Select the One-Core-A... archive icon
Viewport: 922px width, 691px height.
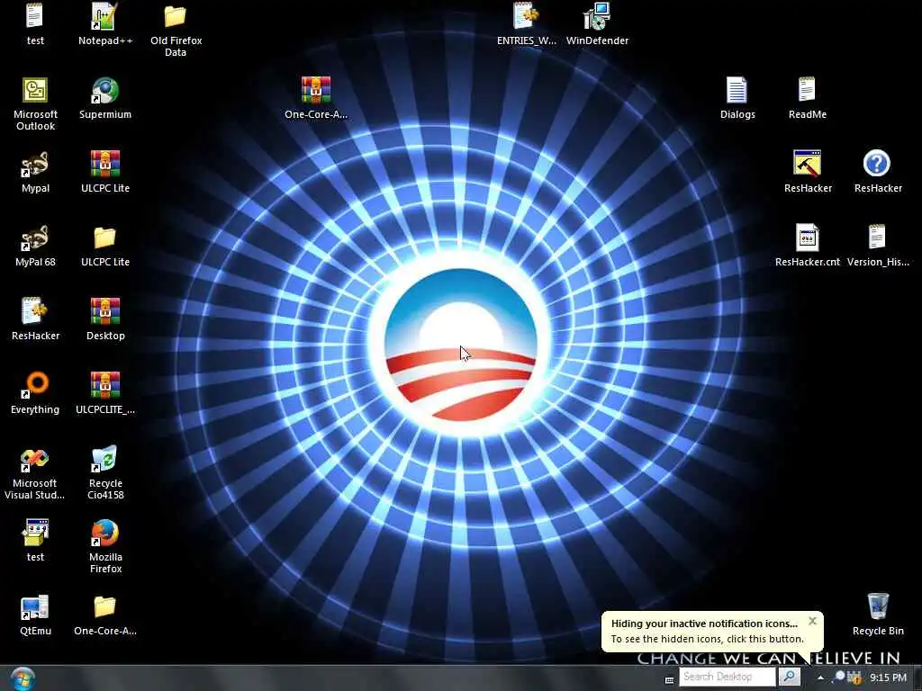[x=316, y=98]
